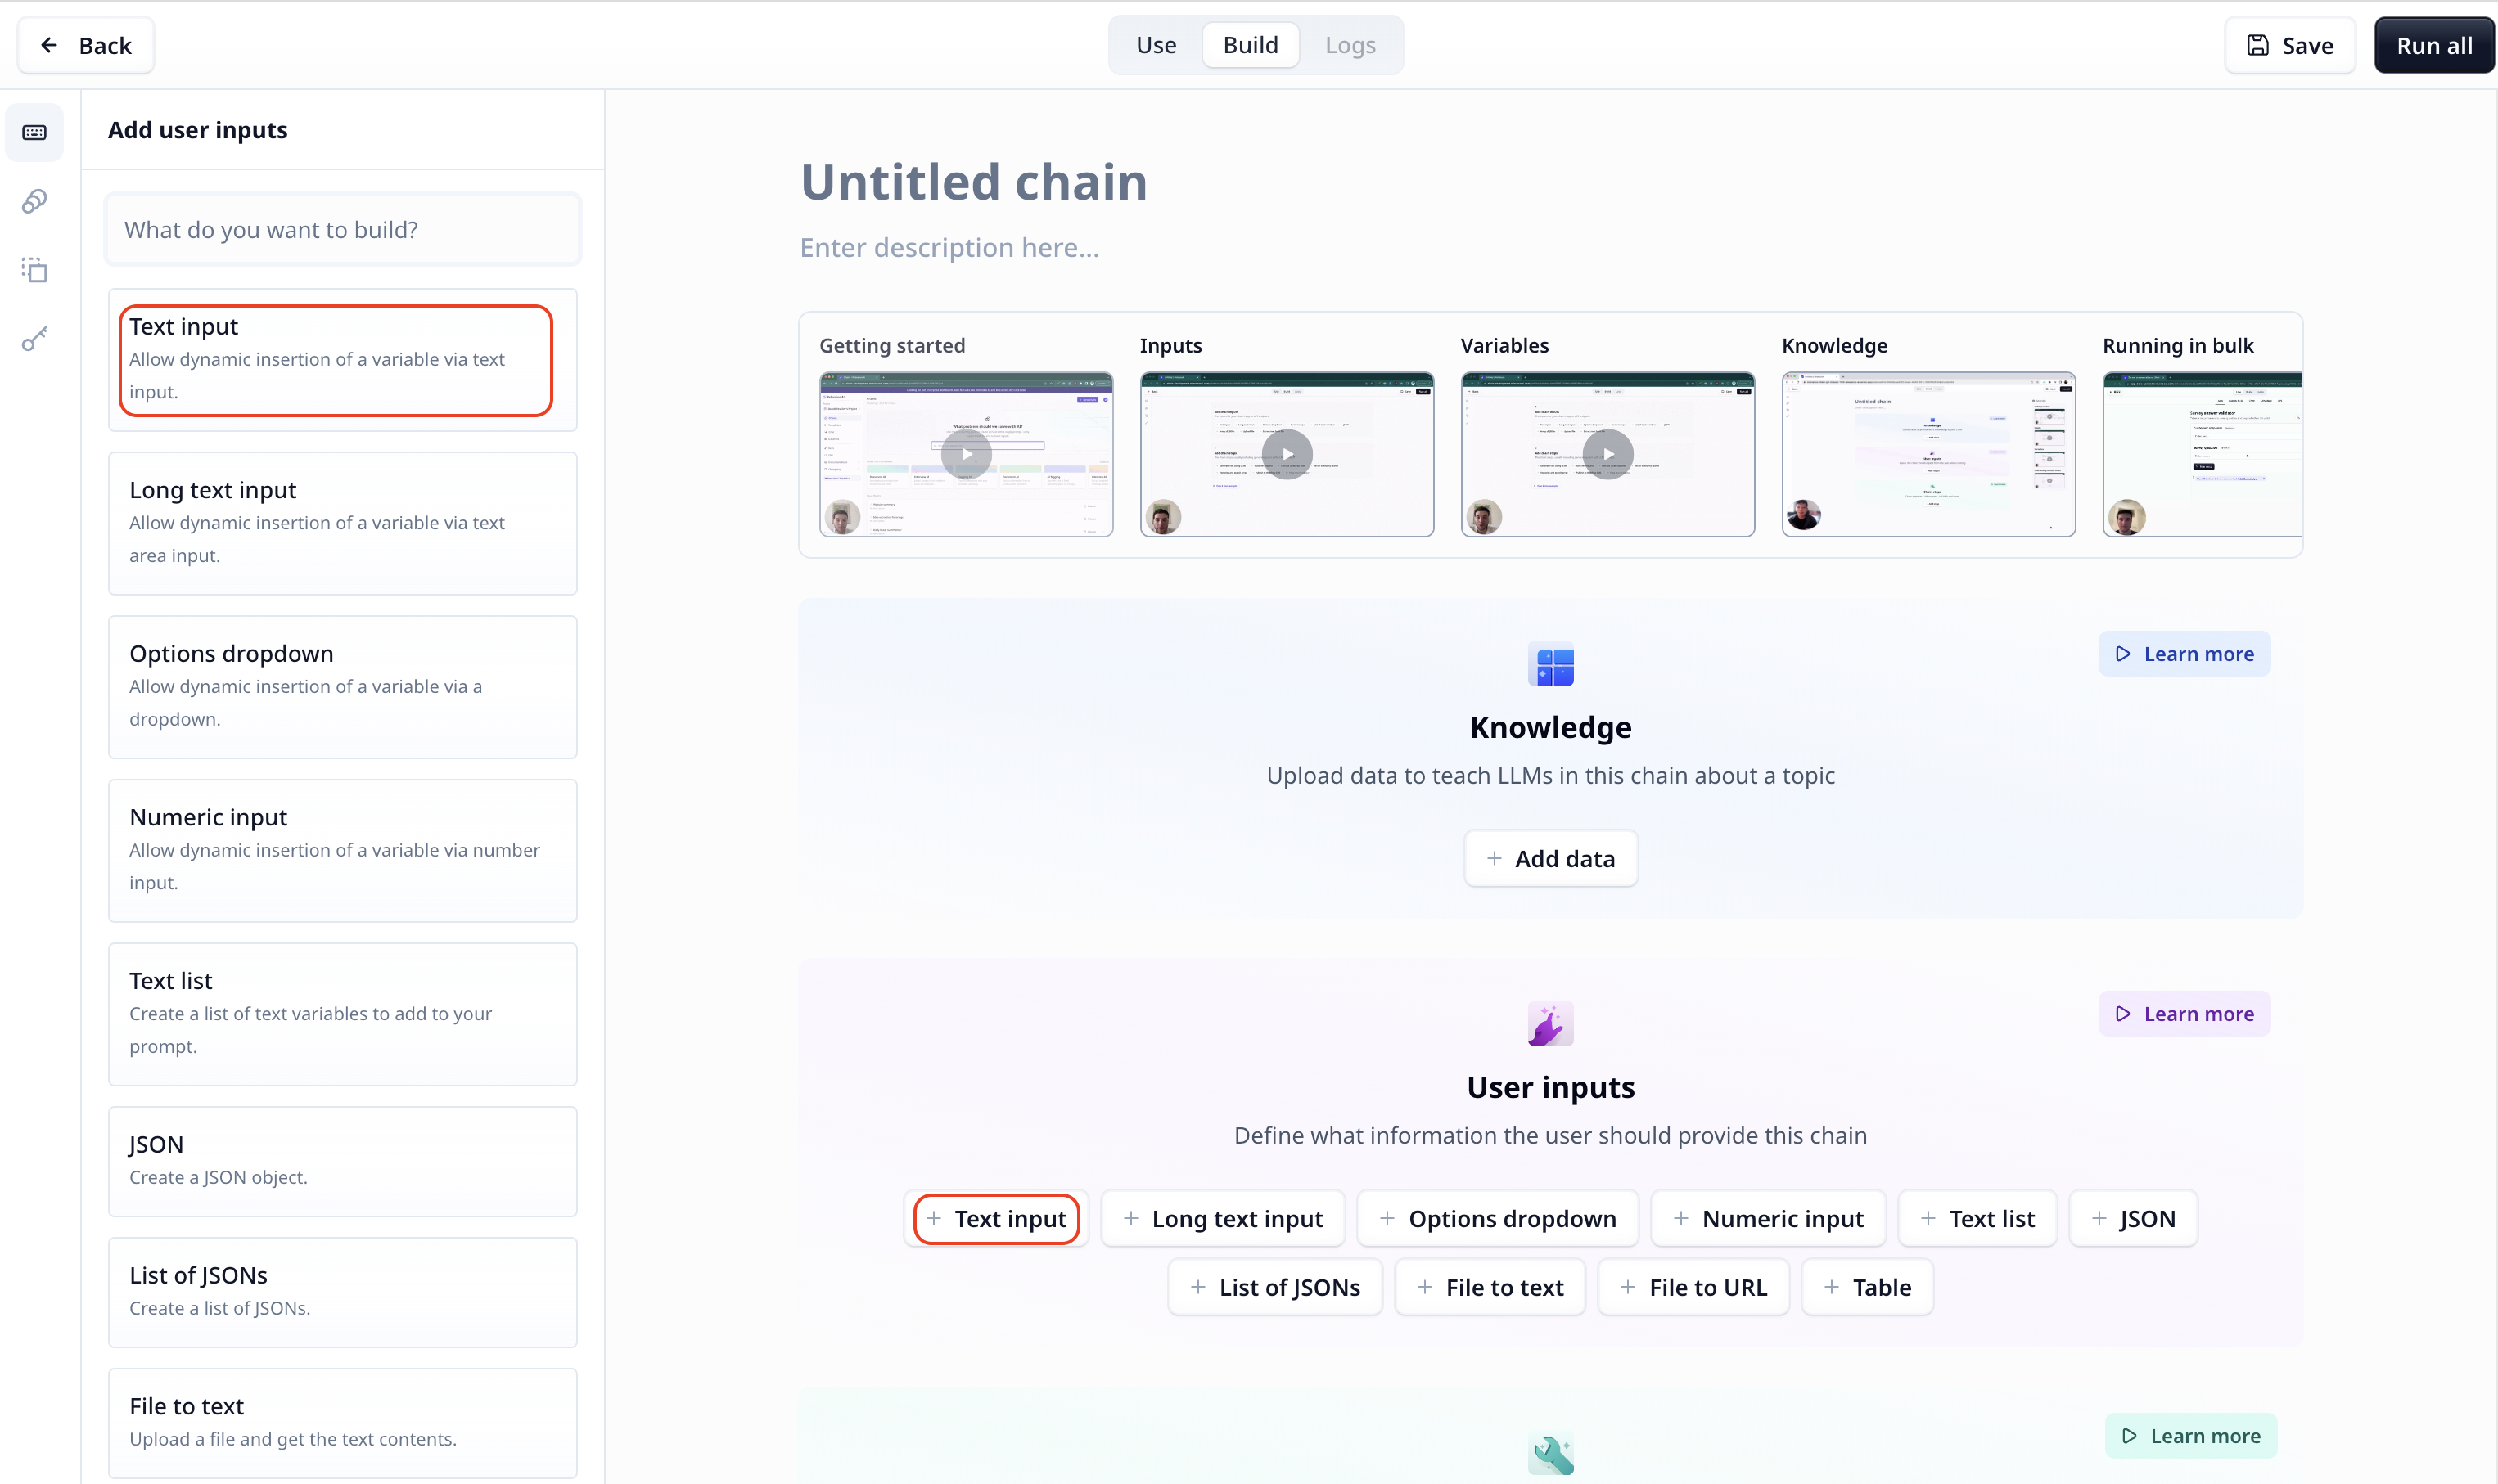Screen dimensions: 2498x1484
Task: Select the JSON sidebar card
Action: point(342,1161)
